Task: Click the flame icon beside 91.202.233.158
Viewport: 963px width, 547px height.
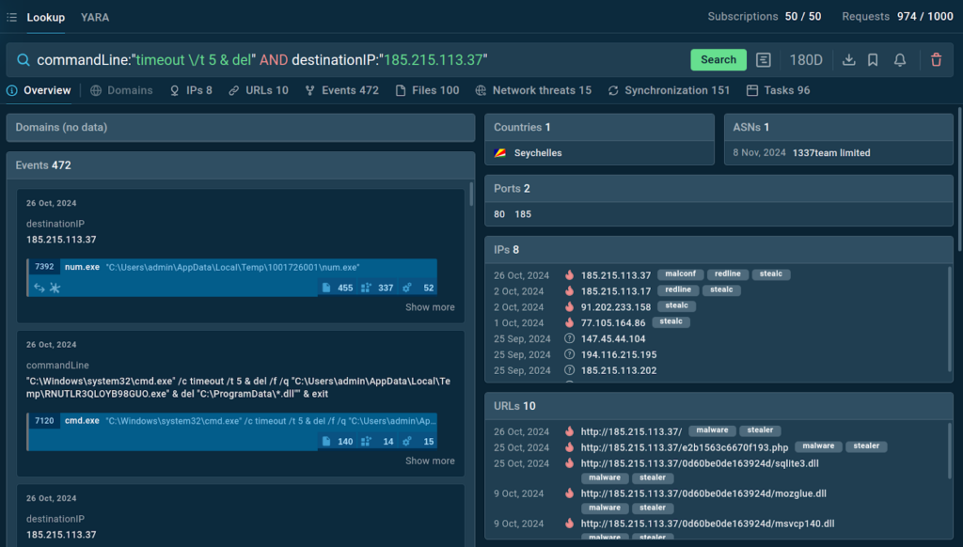Action: click(x=569, y=307)
